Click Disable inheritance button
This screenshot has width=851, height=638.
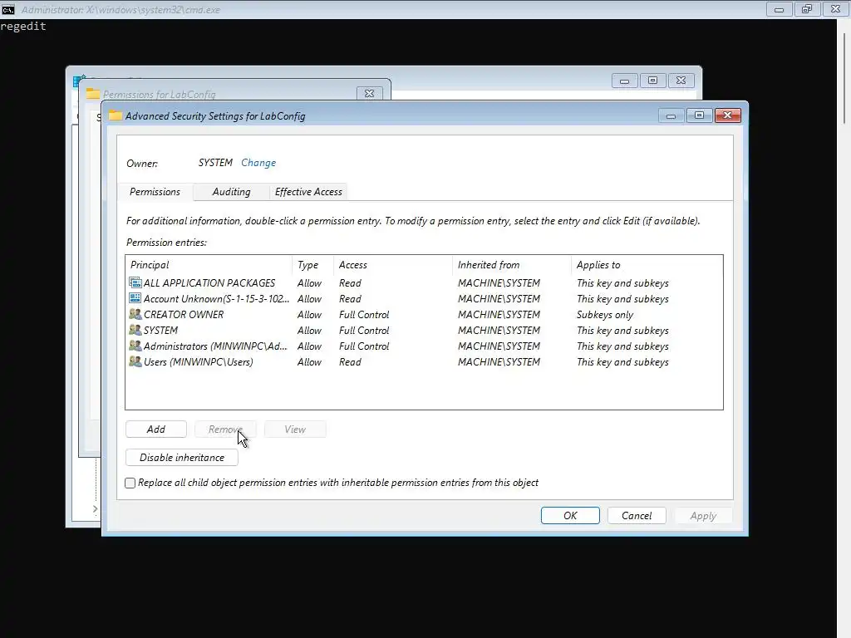pyautogui.click(x=182, y=458)
